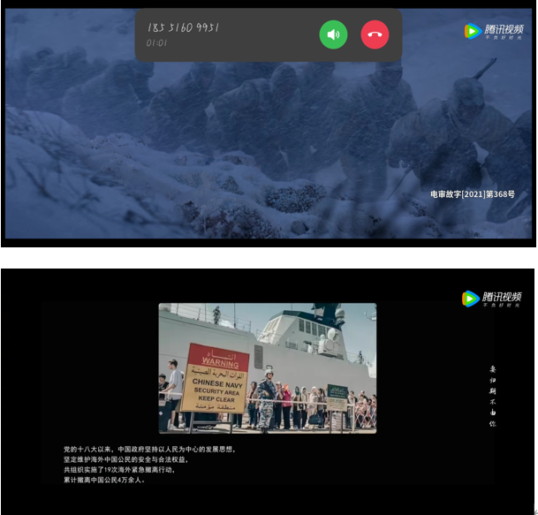Click caption line 累计撤离中国公民4万余人
Viewport: 538px width, 515px height.
104,481
